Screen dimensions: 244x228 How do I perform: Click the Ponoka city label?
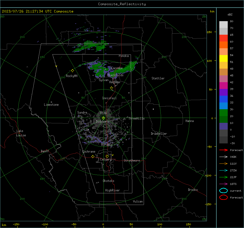coord(124,56)
